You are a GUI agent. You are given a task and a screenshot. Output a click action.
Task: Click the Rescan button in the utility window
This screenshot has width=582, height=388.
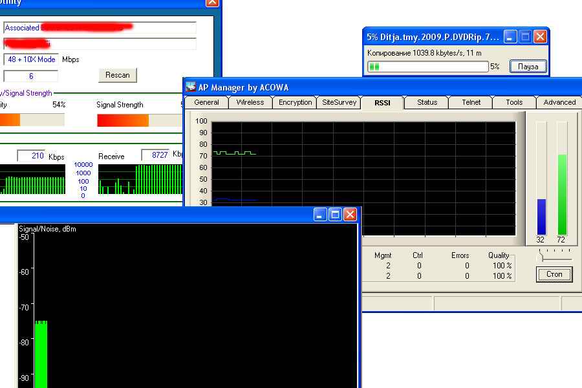coord(118,75)
